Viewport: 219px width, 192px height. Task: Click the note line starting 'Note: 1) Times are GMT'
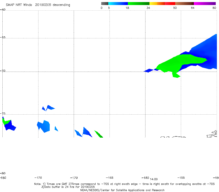point(124,184)
